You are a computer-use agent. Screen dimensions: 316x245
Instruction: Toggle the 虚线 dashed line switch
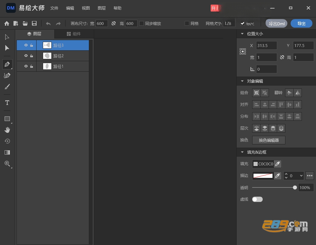tap(257, 199)
